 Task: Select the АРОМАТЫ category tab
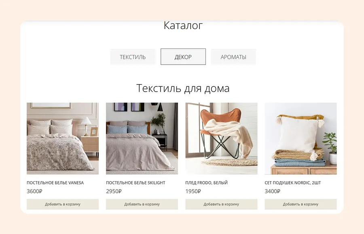click(233, 57)
